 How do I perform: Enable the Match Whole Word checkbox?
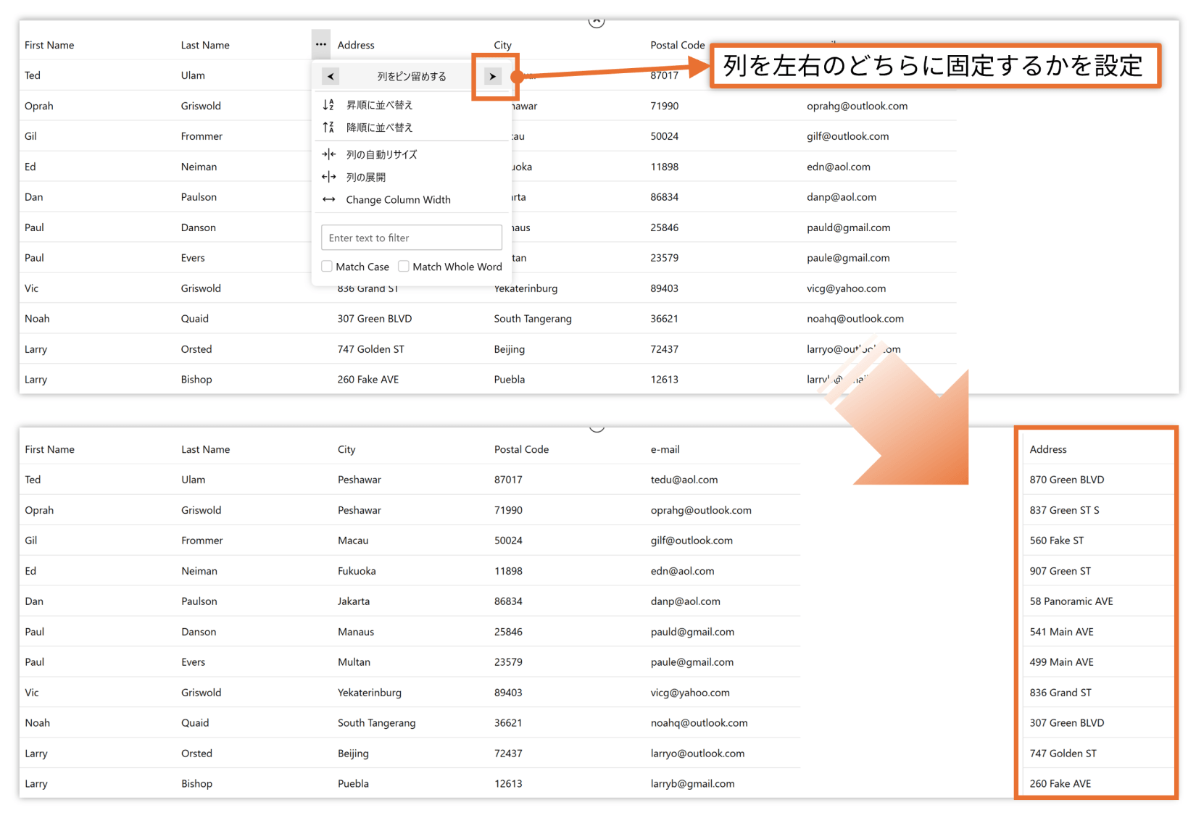[x=404, y=266]
